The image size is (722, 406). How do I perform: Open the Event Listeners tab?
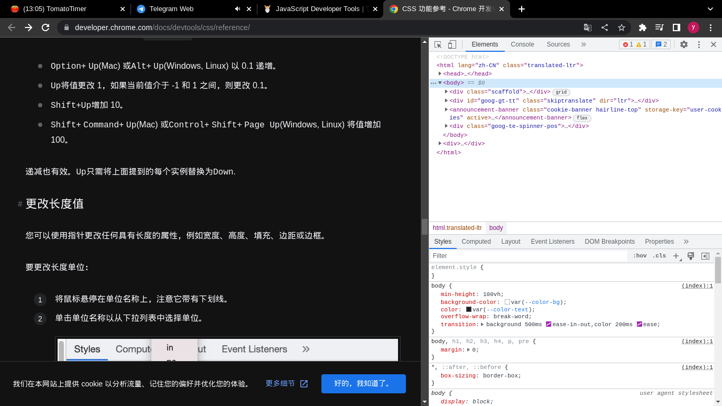click(x=552, y=242)
